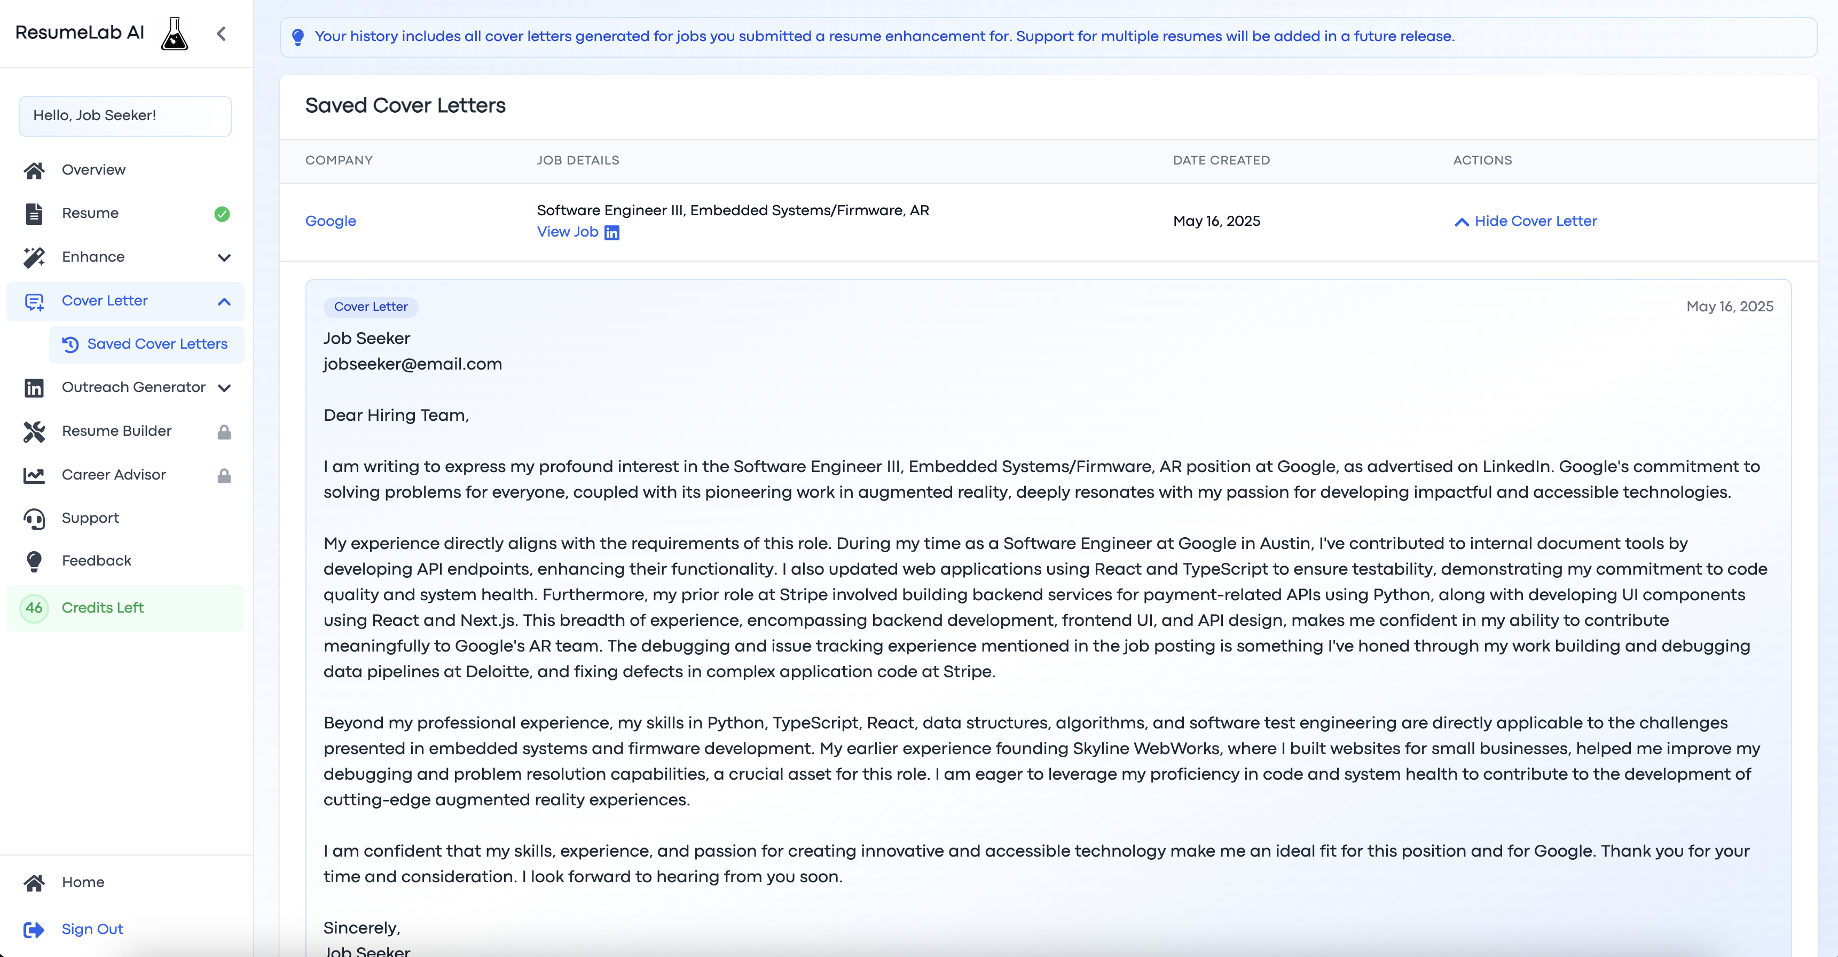
Task: Click the Resume document icon
Action: (34, 214)
